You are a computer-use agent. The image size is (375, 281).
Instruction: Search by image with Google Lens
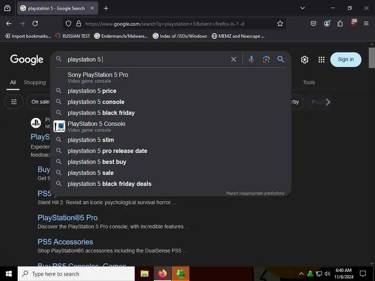266,59
